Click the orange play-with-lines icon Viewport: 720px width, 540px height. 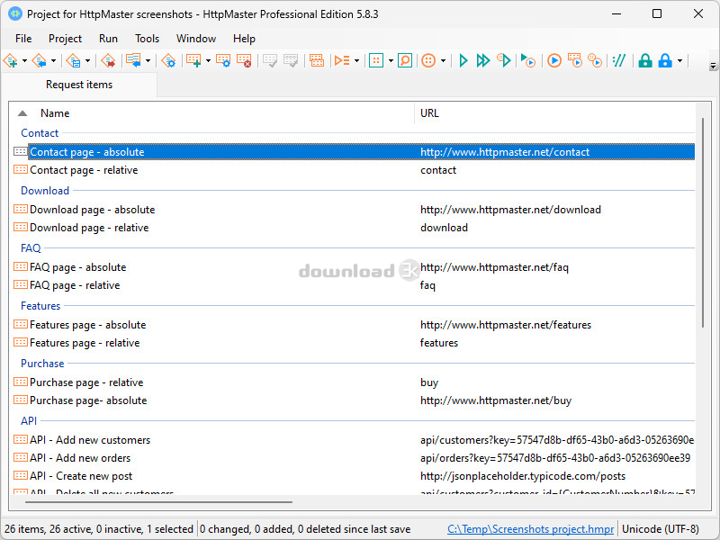click(342, 60)
